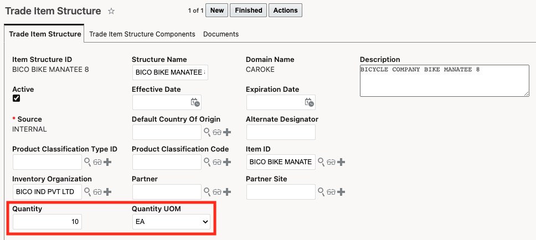Click the Description text area

444,81
